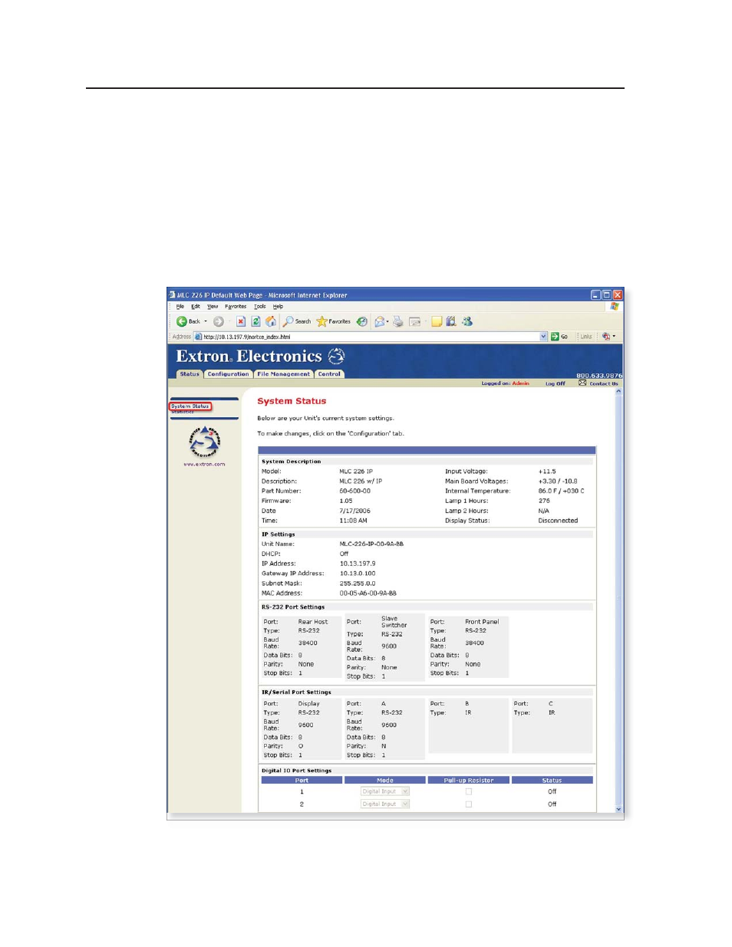The height and width of the screenshot is (947, 732).
Task: Click the Port column header
Action: click(302, 780)
